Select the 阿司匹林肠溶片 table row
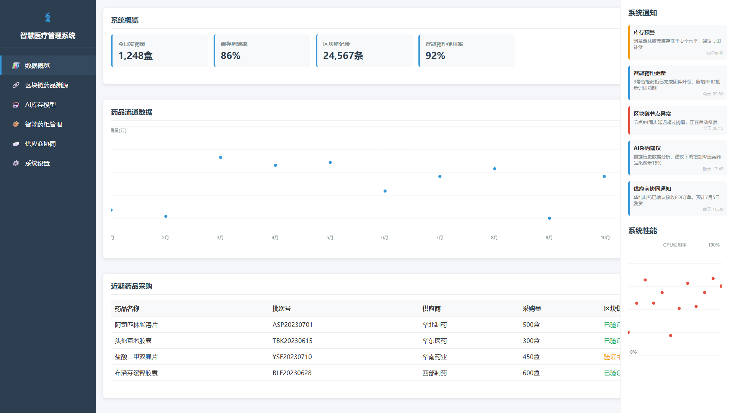Image resolution: width=735 pixels, height=413 pixels. click(x=136, y=325)
